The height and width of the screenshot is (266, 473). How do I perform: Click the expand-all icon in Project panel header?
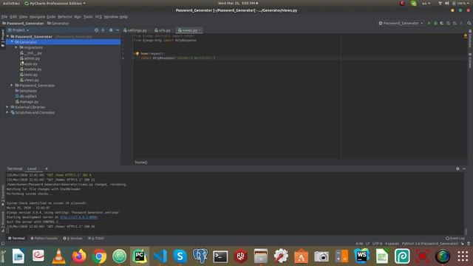click(103, 30)
